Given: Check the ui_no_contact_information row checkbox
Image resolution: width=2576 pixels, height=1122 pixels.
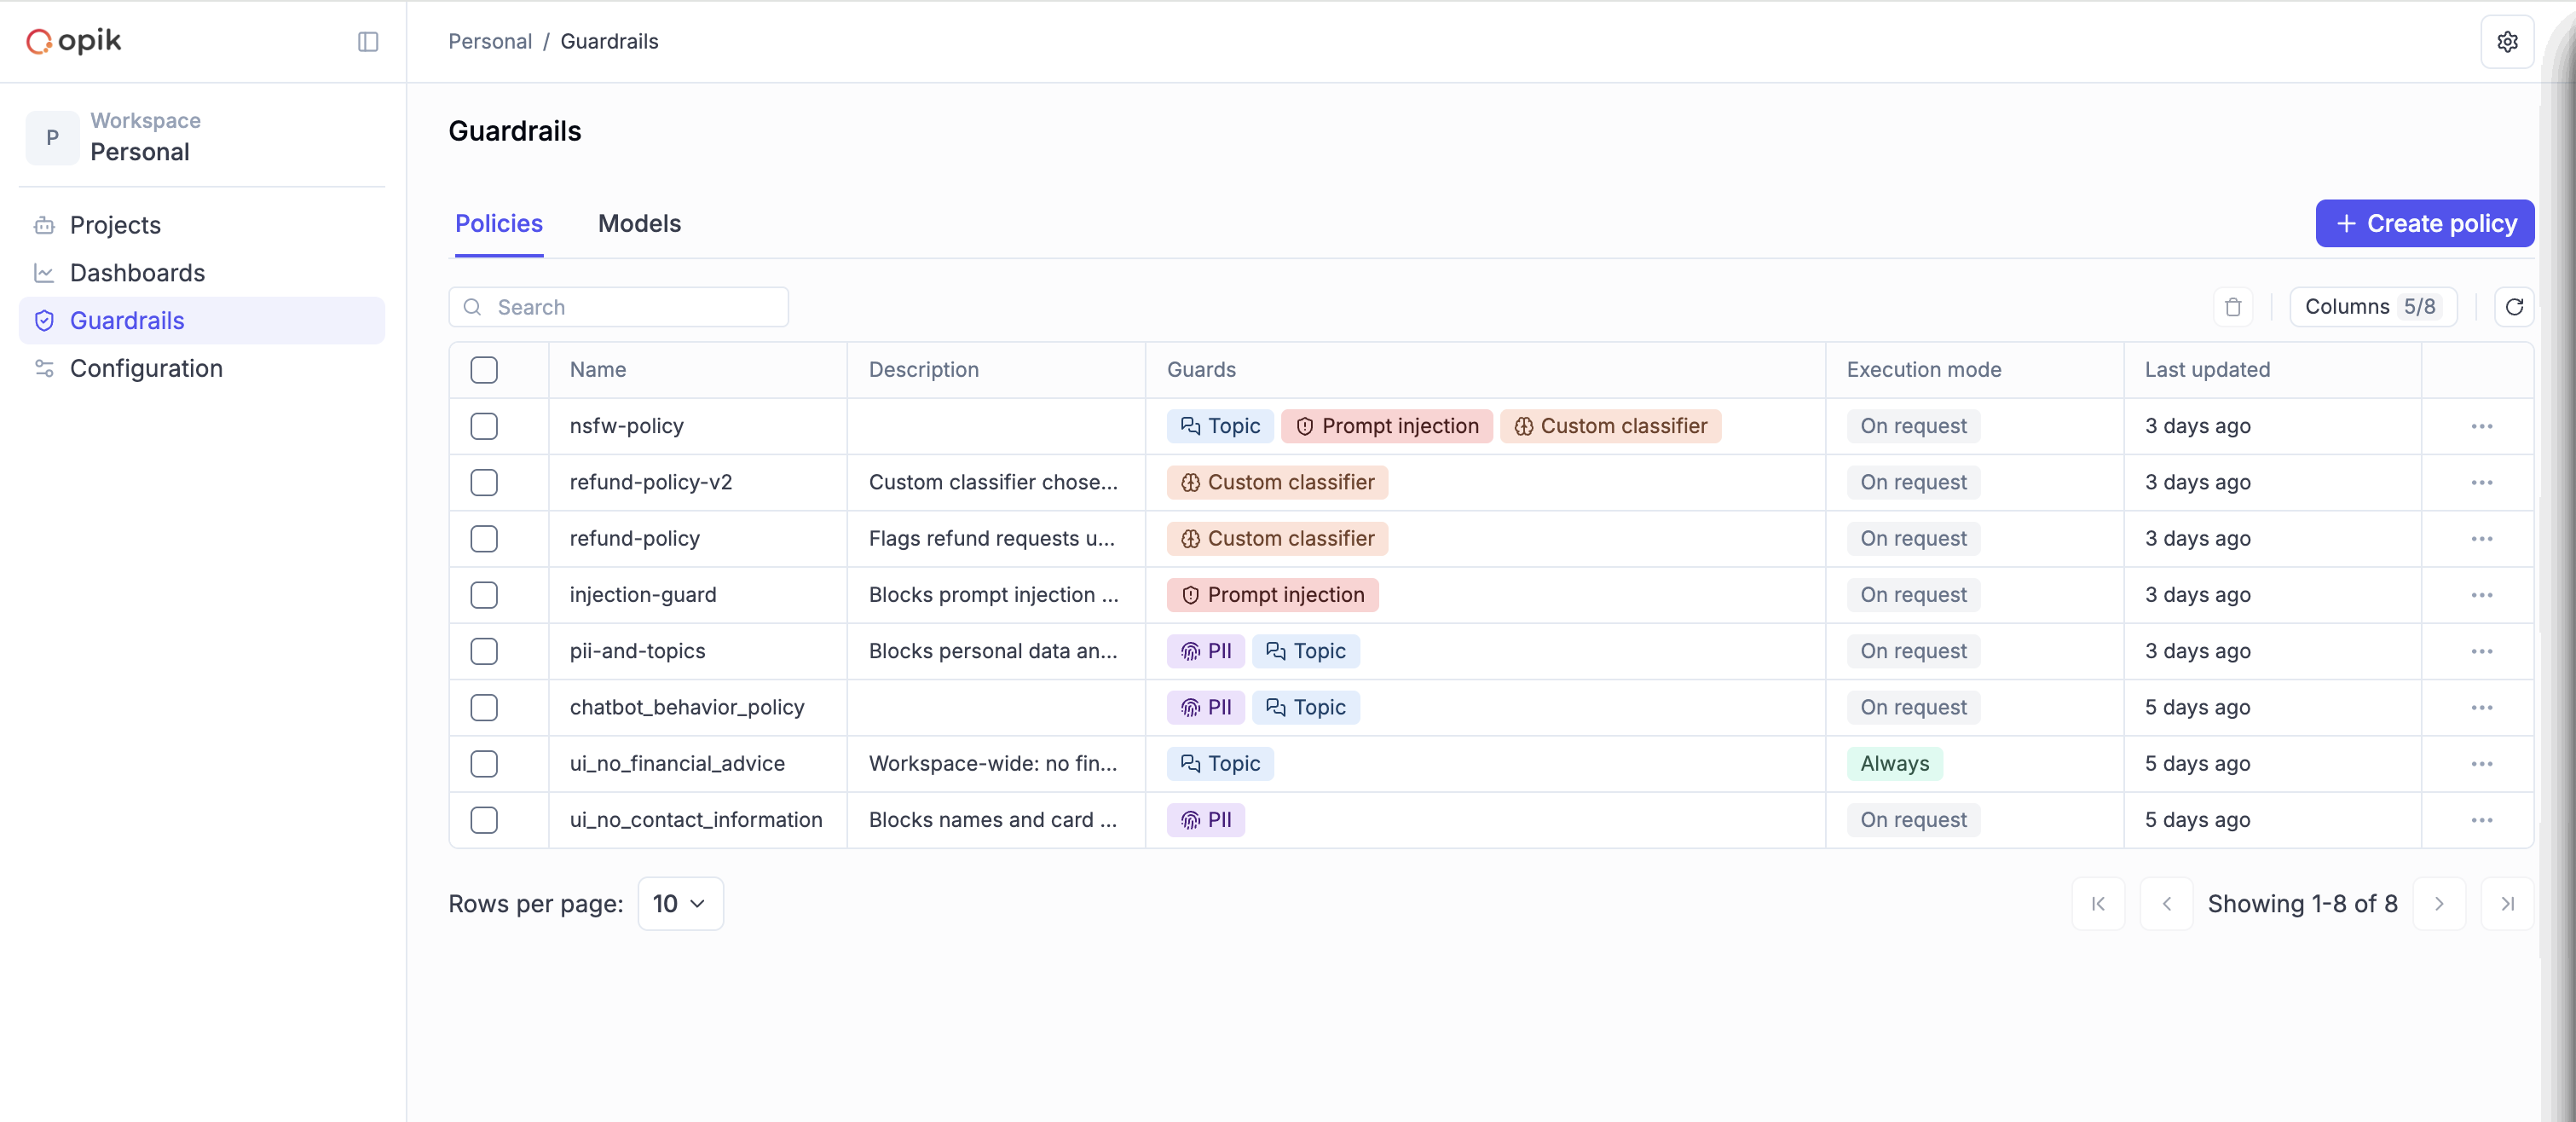Looking at the screenshot, I should click(x=484, y=820).
